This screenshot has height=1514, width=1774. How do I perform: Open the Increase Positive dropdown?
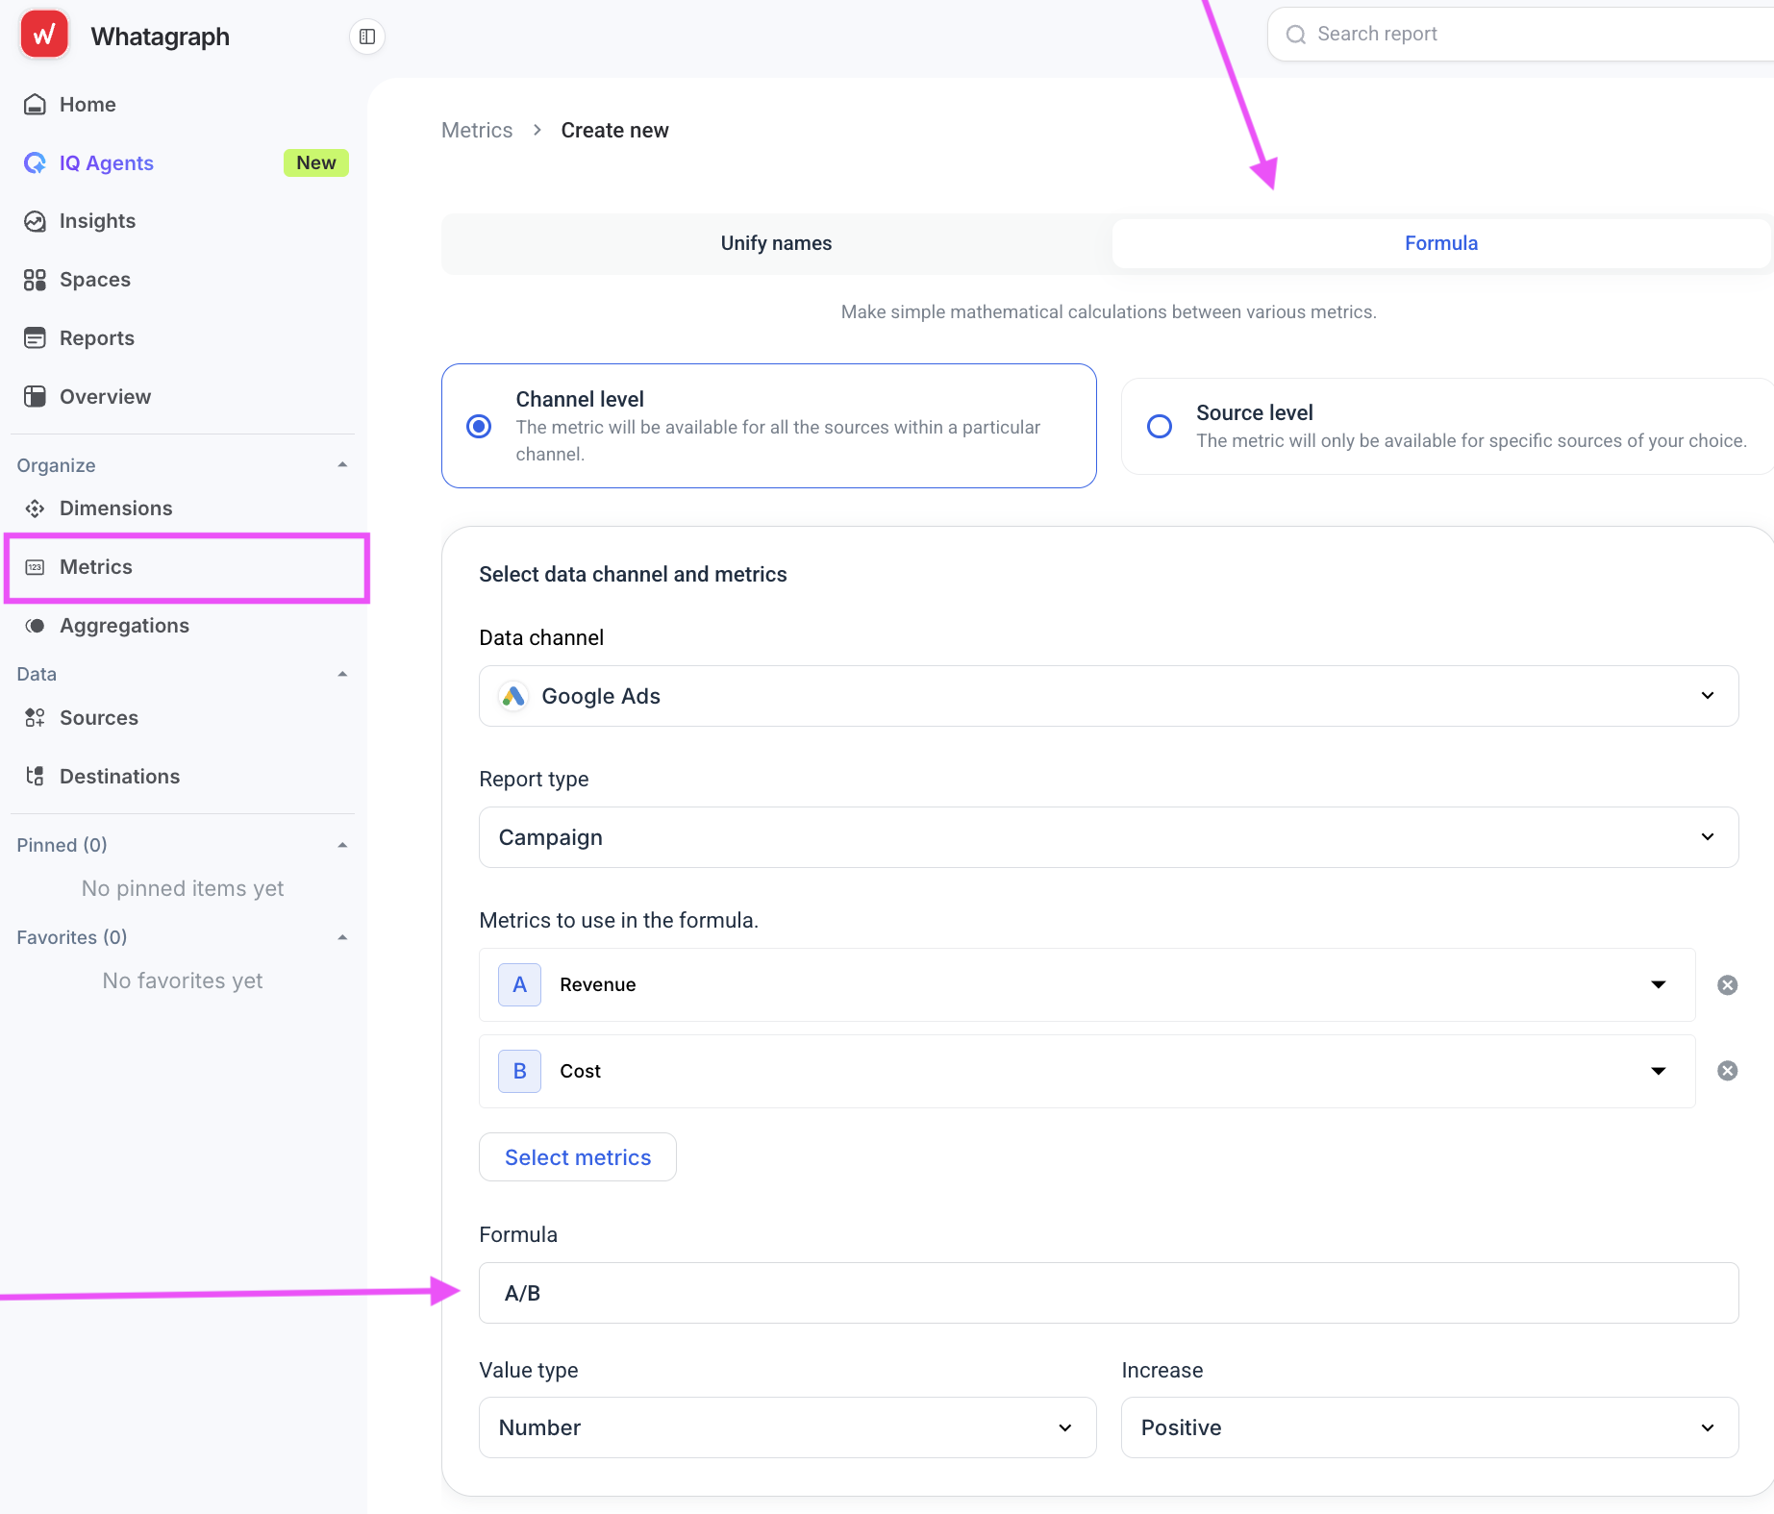[1430, 1427]
